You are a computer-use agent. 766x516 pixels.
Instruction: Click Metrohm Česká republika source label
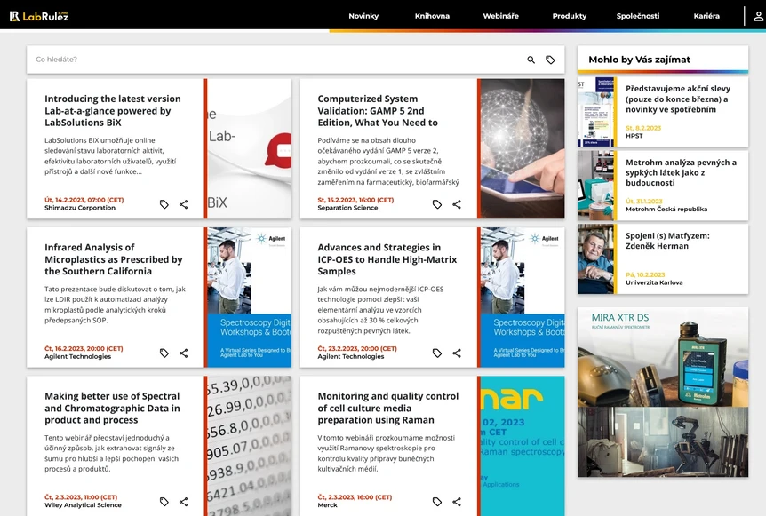[666, 209]
